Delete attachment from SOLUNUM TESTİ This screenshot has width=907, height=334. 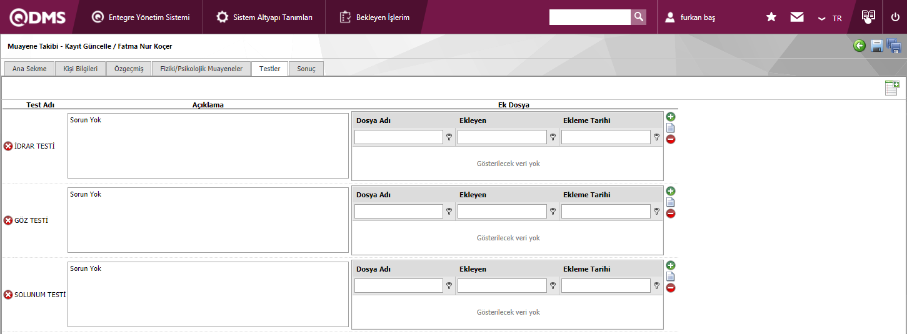[x=671, y=288]
